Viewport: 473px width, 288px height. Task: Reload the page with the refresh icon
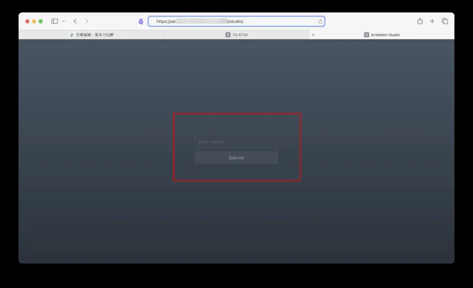[320, 21]
